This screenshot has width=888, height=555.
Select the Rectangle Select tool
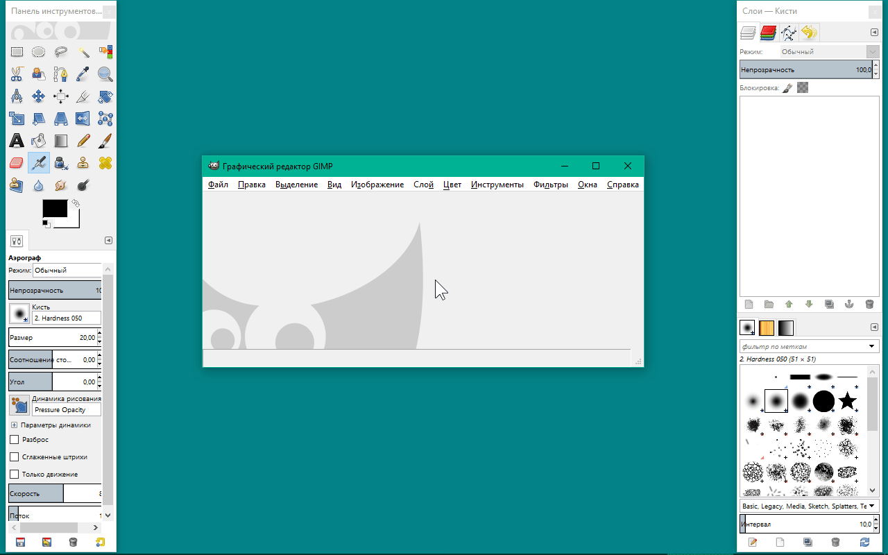17,52
